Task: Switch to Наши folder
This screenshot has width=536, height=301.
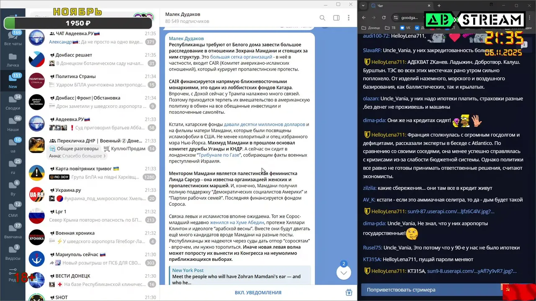Action: click(13, 124)
